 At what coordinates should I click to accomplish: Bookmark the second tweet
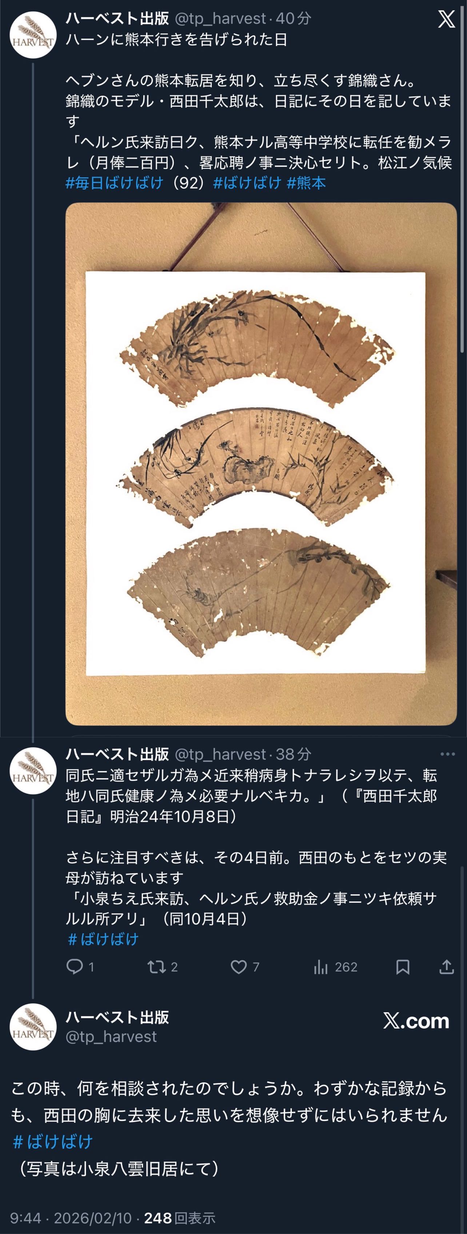click(402, 967)
